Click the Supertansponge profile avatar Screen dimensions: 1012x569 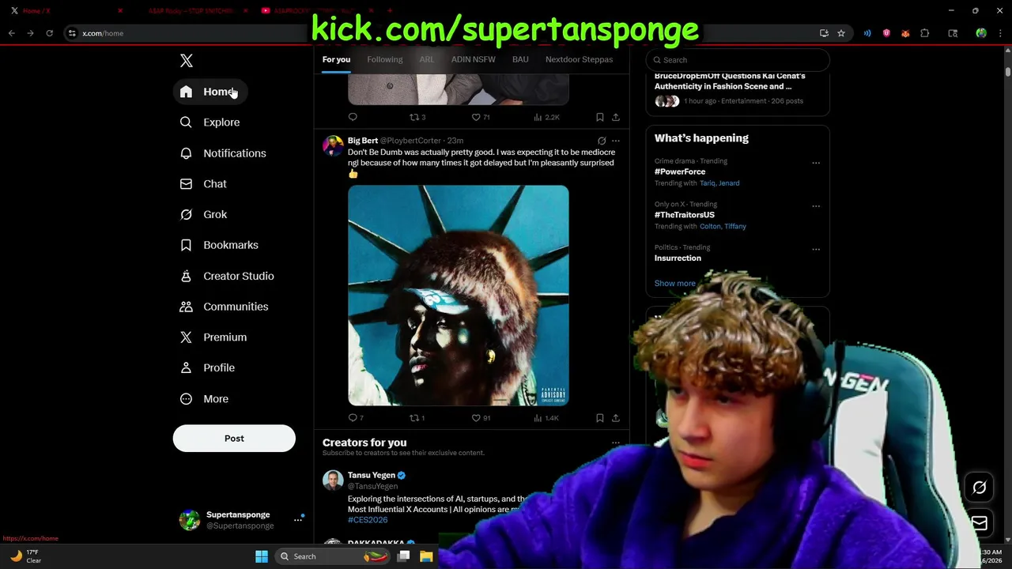[190, 520]
